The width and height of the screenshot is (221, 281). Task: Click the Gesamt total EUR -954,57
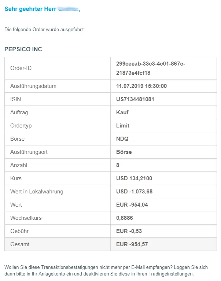pos(132,244)
